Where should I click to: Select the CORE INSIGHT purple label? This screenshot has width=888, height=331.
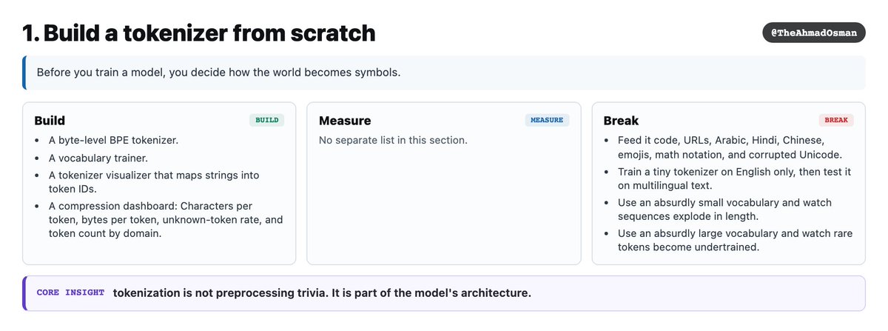(x=70, y=293)
